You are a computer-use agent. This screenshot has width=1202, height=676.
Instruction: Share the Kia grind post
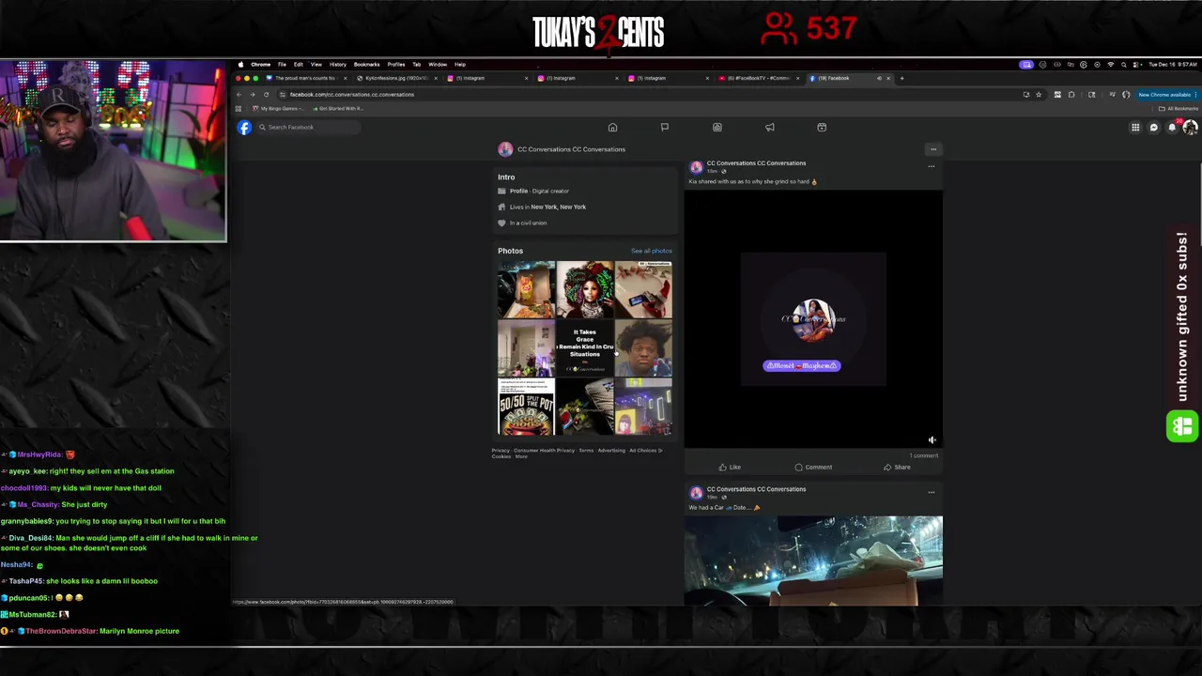click(897, 467)
